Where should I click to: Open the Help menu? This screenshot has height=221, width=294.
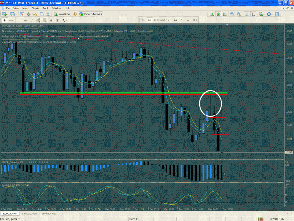pos(67,8)
